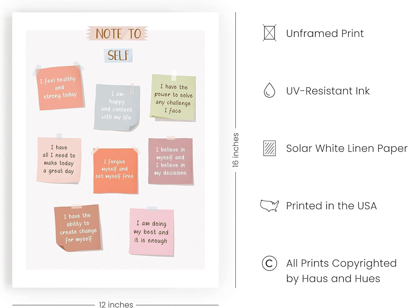Image resolution: width=408 pixels, height=308 pixels.
Task: Click the blue SELF title tag
Action: tap(118, 55)
